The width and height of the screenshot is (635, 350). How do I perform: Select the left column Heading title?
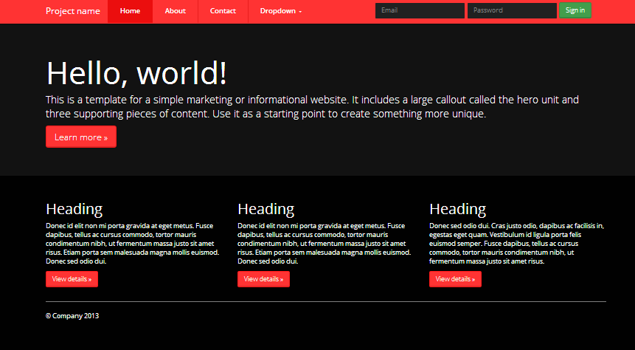tap(74, 209)
